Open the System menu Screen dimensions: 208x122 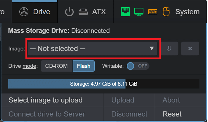tap(188, 12)
